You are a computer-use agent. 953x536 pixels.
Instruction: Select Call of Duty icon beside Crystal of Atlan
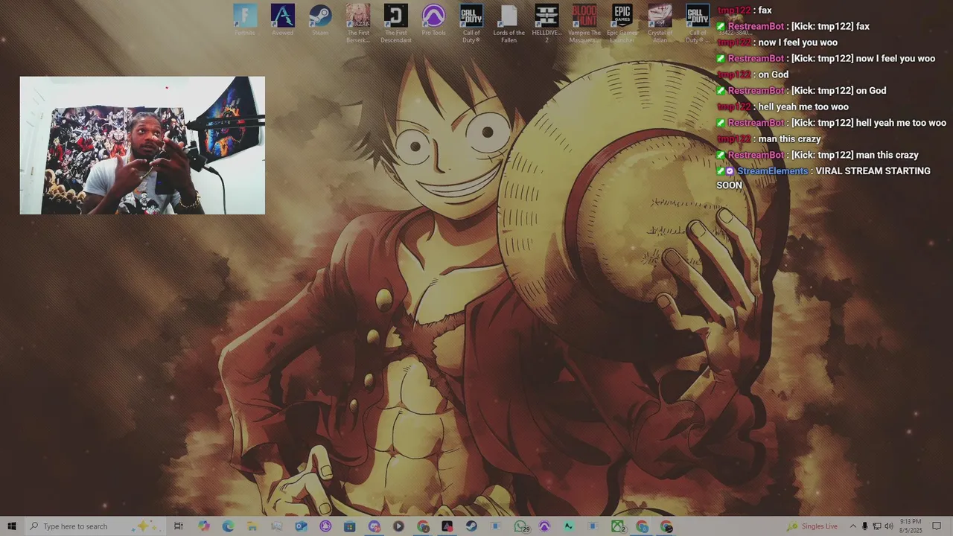pos(698,23)
